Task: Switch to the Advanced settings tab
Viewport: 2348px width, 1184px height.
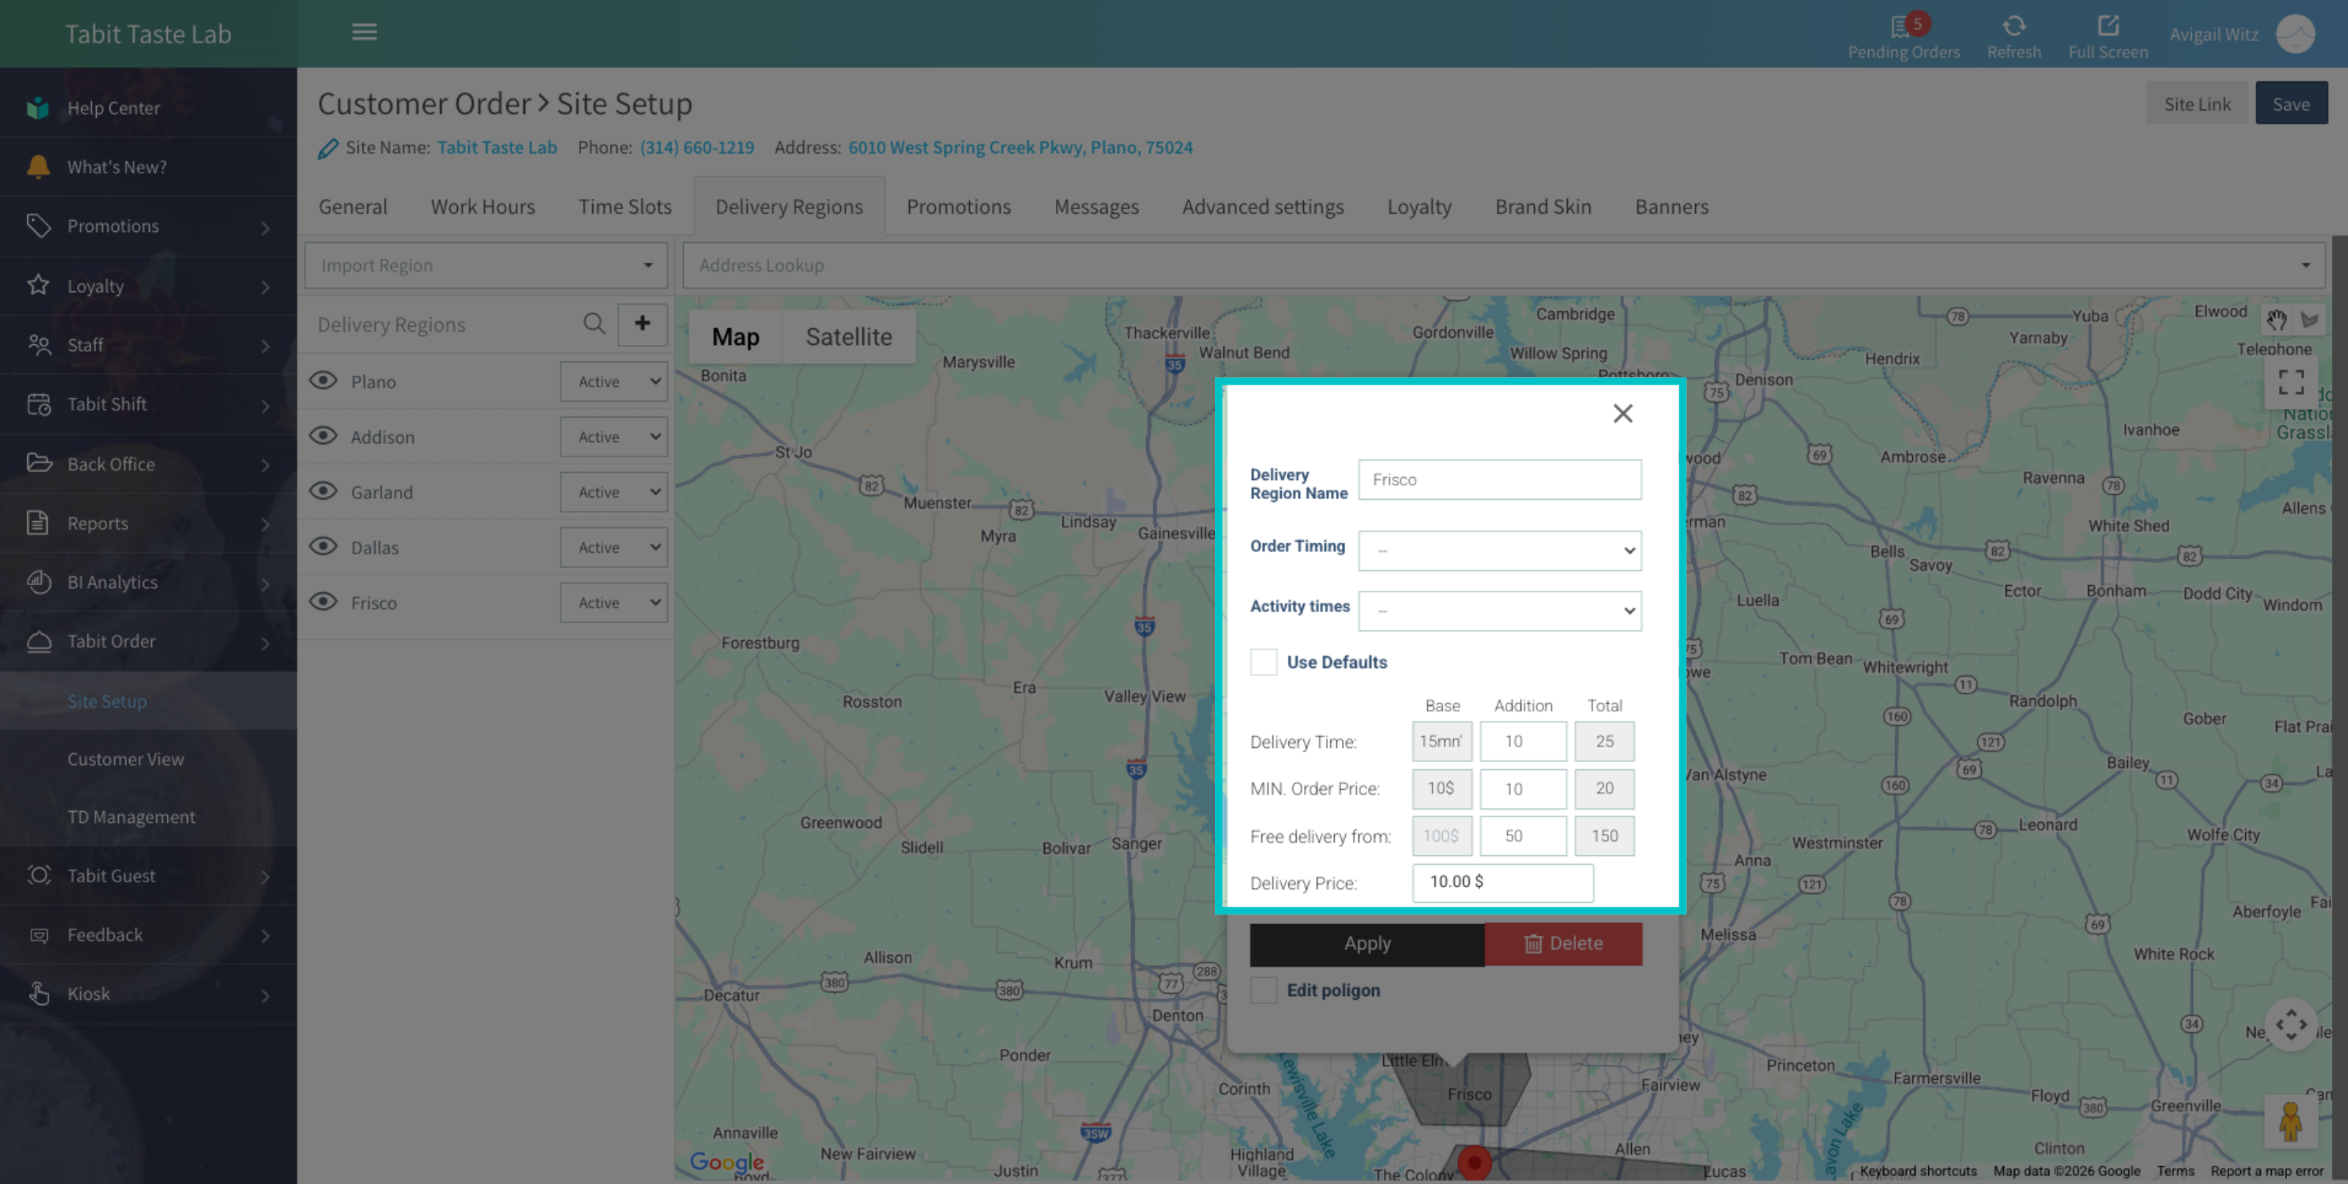Action: click(1262, 207)
